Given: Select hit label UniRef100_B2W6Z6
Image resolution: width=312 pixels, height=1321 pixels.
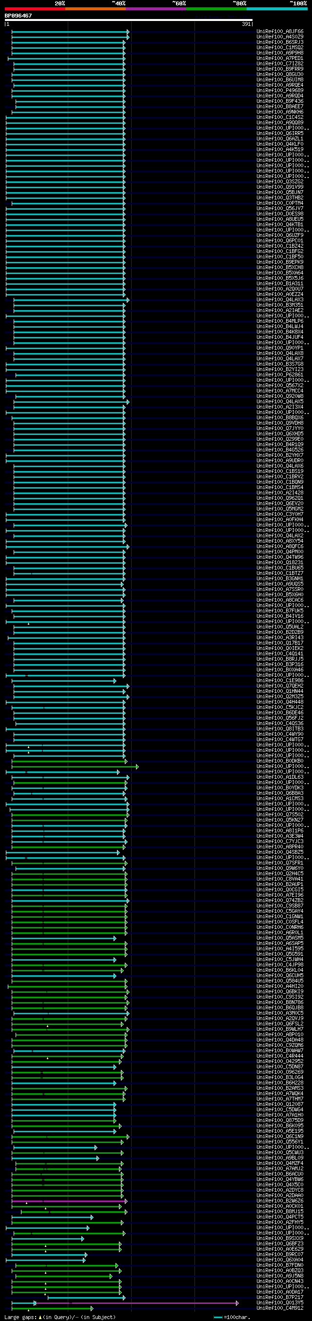Looking at the screenshot, I should pyautogui.click(x=280, y=1201).
